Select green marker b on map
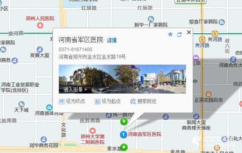Image resolution: width=242 pixels, height=153 pixels. point(124,121)
